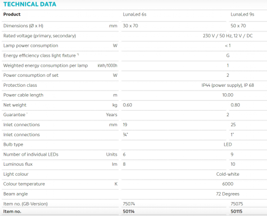Select the Power consumption of set label

[x=31, y=75]
